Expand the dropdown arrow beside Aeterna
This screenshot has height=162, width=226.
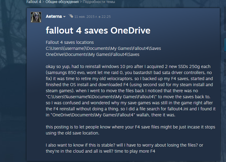tap(64, 17)
